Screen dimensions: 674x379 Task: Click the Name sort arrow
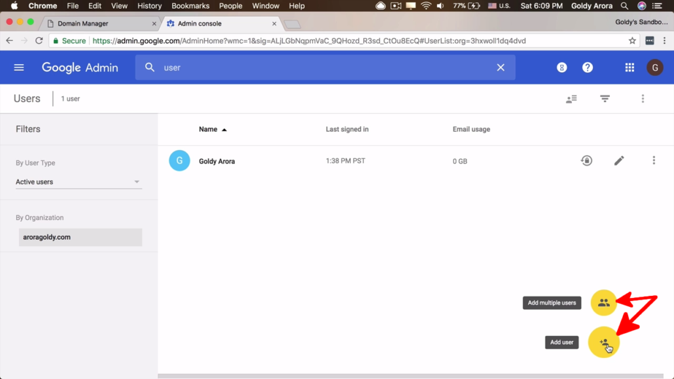224,130
